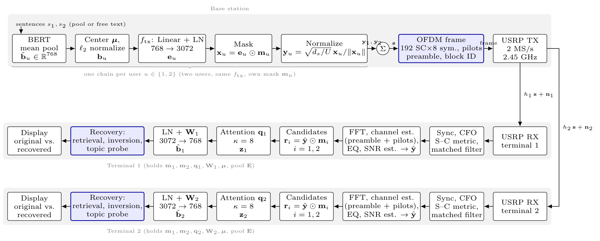Click the Display block in Terminal 2

[x=34, y=206]
